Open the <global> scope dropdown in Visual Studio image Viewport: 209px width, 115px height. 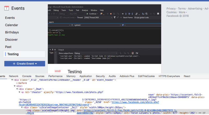[x=96, y=25]
